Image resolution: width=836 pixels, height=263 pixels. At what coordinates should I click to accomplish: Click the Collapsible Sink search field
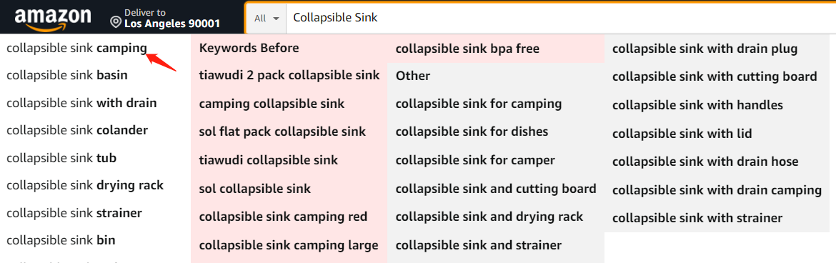[561, 18]
